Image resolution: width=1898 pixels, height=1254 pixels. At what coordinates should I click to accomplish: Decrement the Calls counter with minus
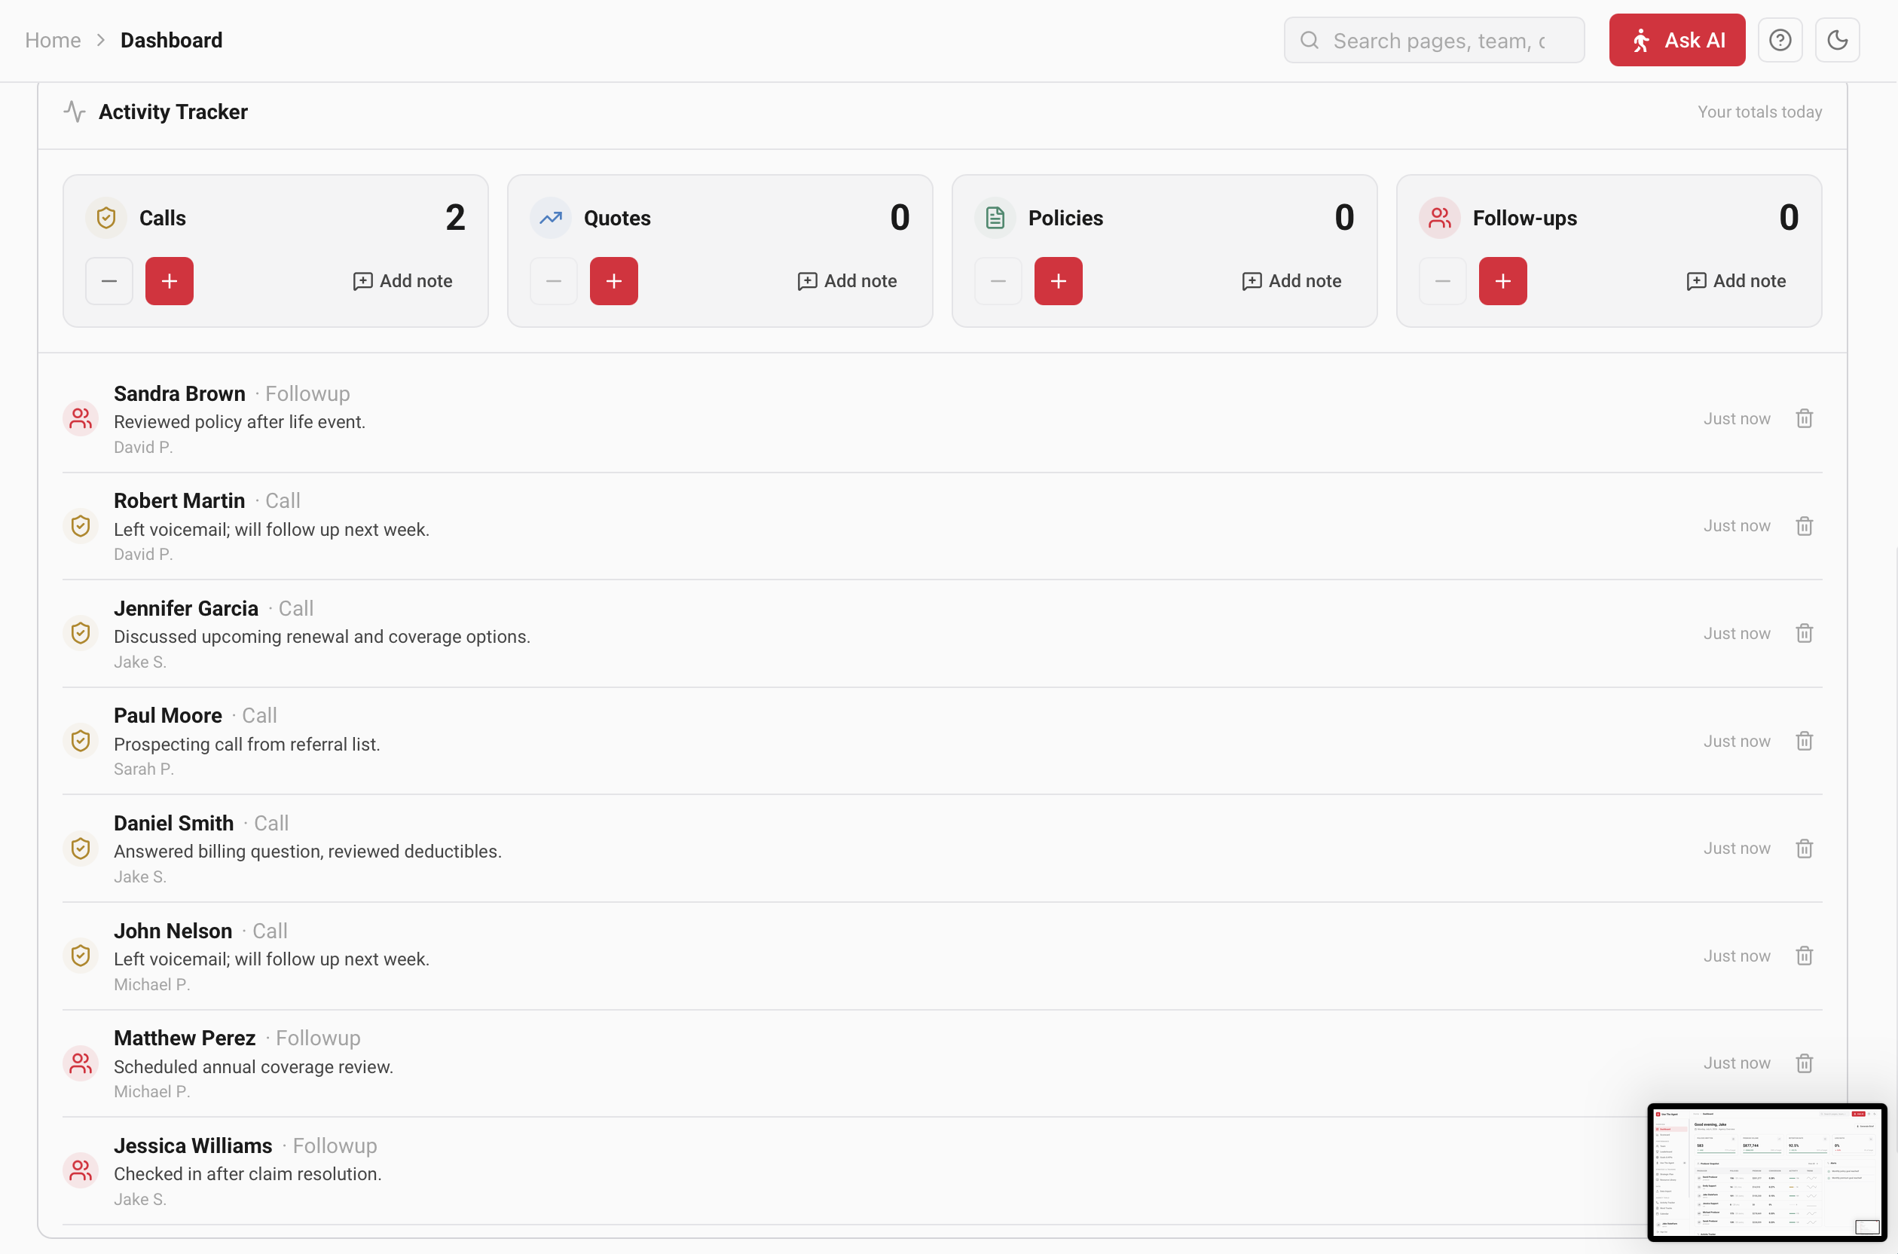click(109, 280)
